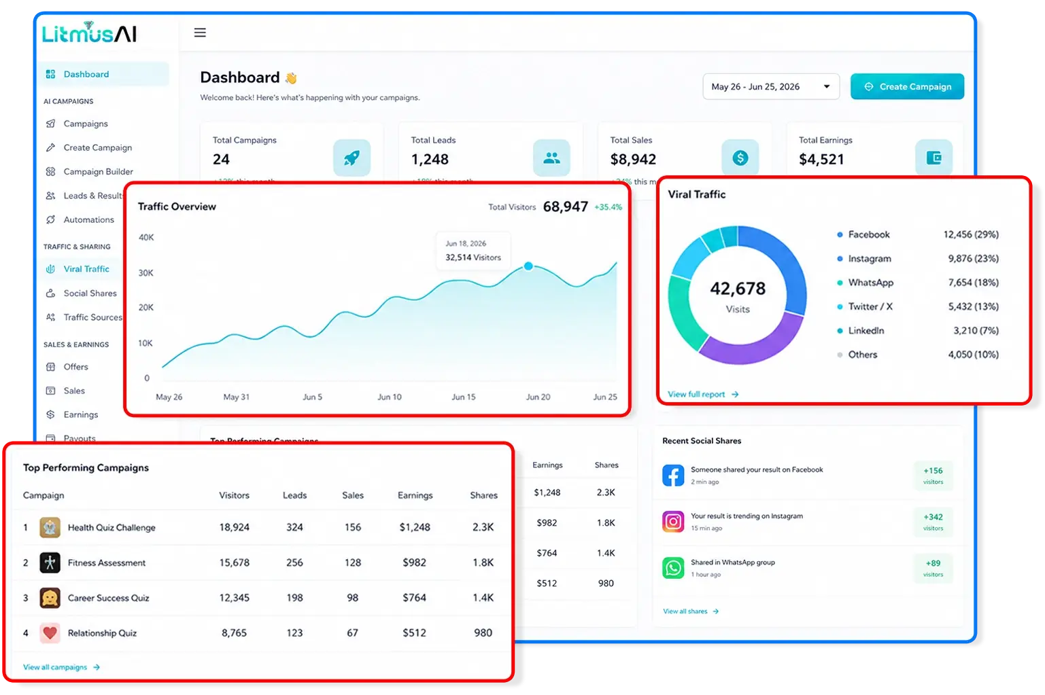The height and width of the screenshot is (695, 1045).
Task: Click the Instagram icon in Recent Social Shares
Action: coord(673,522)
